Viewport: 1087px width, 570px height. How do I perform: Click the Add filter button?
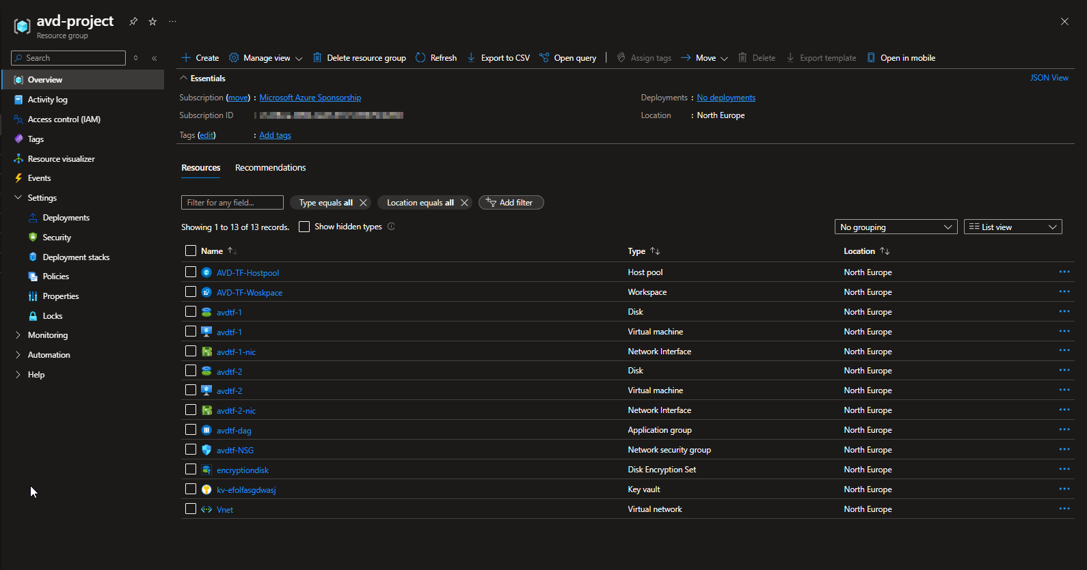pyautogui.click(x=511, y=203)
